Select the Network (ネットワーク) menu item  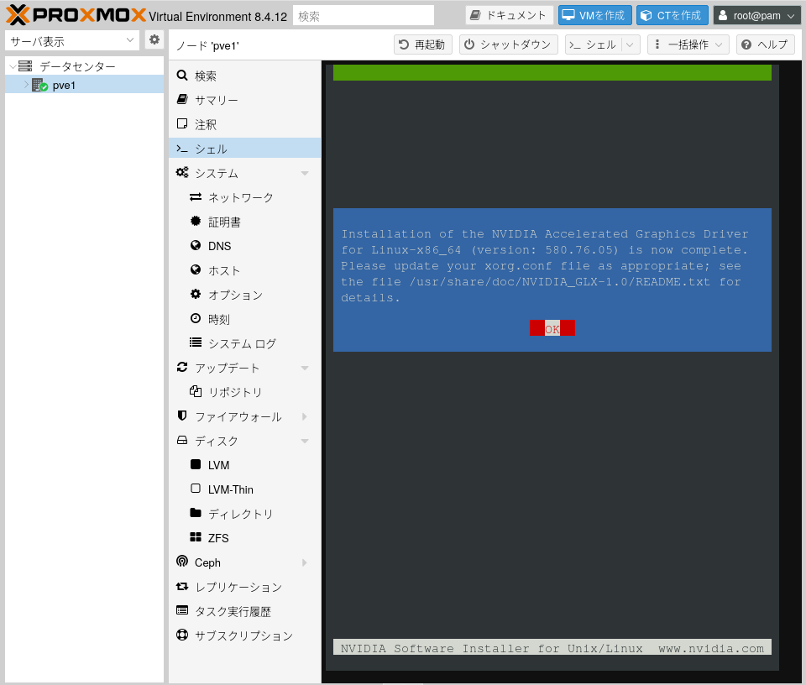[240, 197]
